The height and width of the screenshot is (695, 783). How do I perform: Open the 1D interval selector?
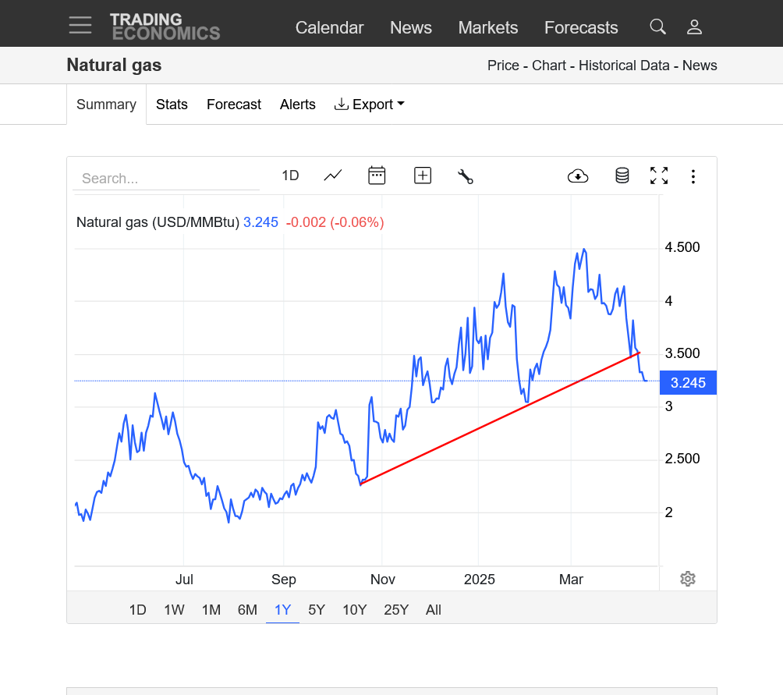coord(290,176)
